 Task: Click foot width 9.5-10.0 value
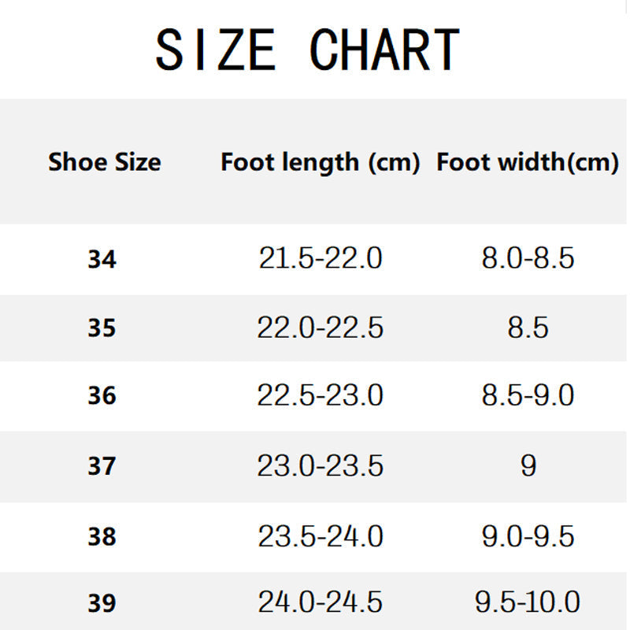[528, 602]
